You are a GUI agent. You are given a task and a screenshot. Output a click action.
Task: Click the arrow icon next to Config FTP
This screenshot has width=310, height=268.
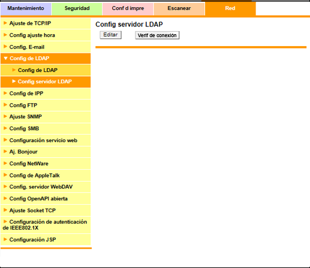(5, 105)
